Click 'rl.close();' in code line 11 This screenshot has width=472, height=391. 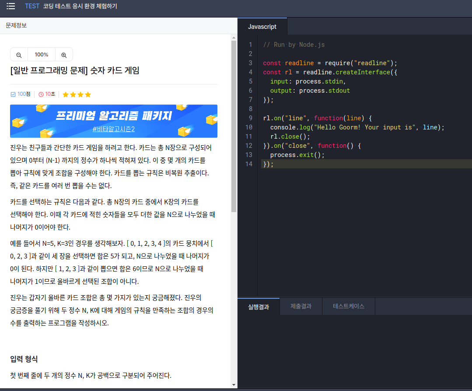[x=290, y=136]
